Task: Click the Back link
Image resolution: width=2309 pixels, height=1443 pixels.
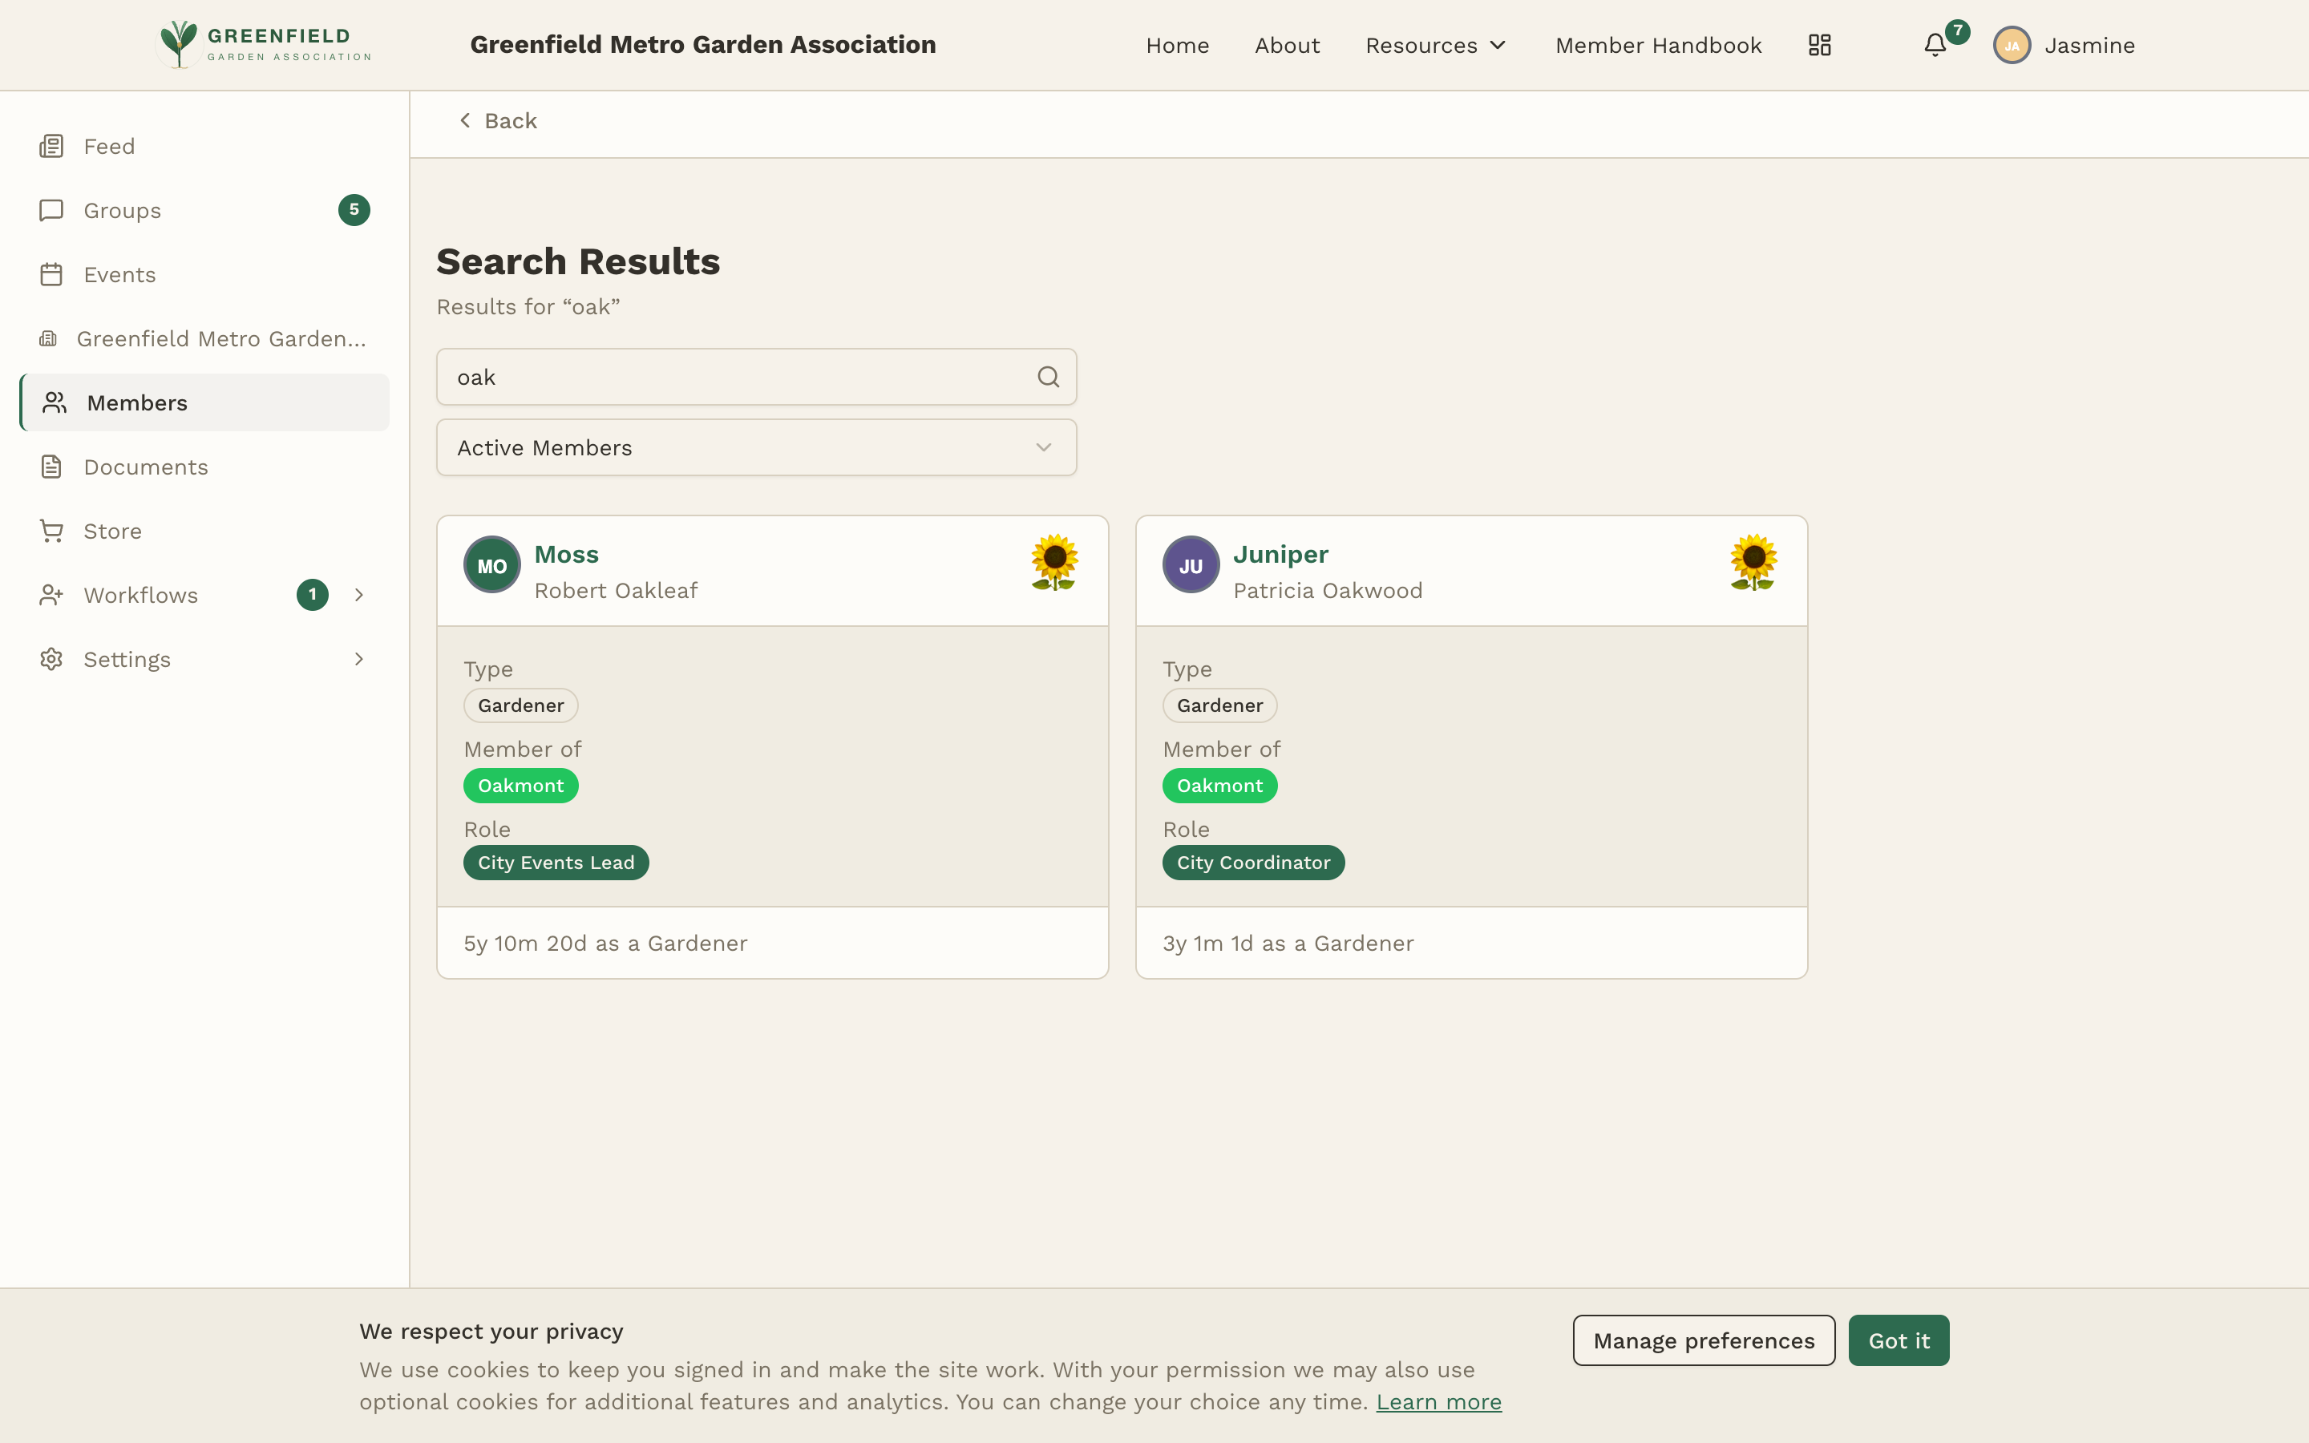Action: pyautogui.click(x=498, y=120)
